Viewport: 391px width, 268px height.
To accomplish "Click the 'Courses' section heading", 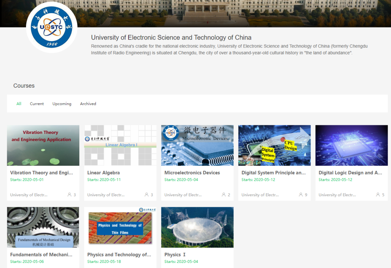I will [x=24, y=85].
